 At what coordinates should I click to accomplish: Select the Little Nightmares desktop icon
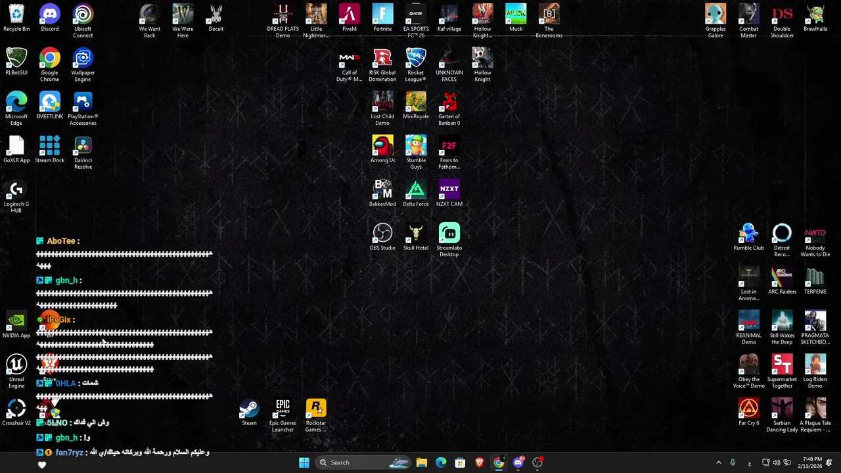click(316, 21)
